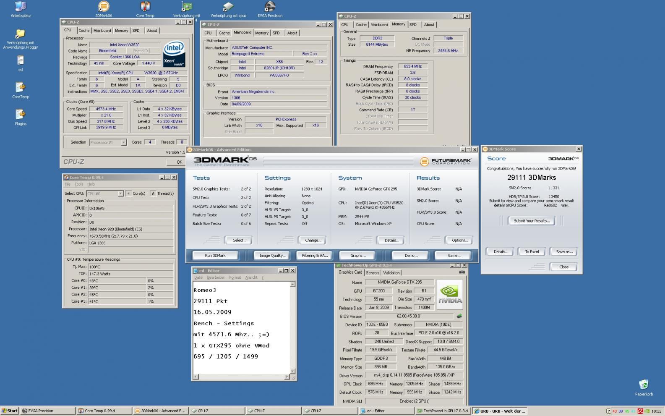Screen dimensions: 665x416
Task: Switch to EVGA Precision taskbar item
Action: (48, 411)
